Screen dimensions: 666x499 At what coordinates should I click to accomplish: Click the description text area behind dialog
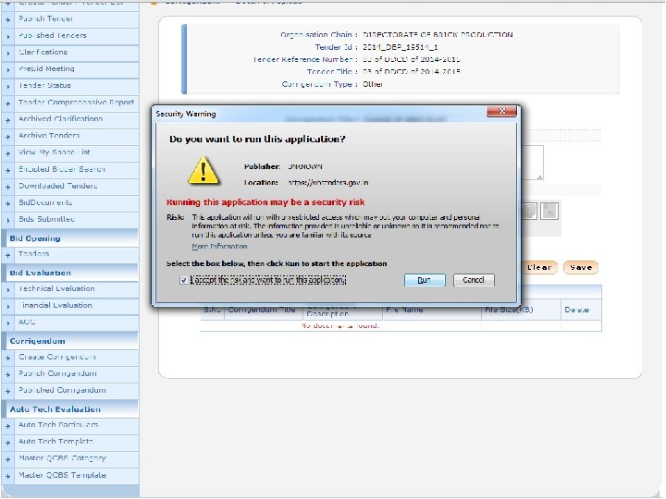coord(531,163)
